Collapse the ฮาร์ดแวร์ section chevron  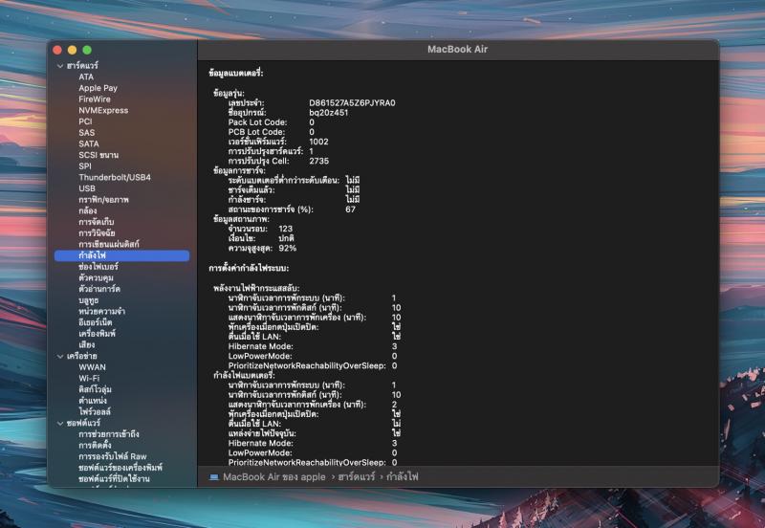pos(60,66)
